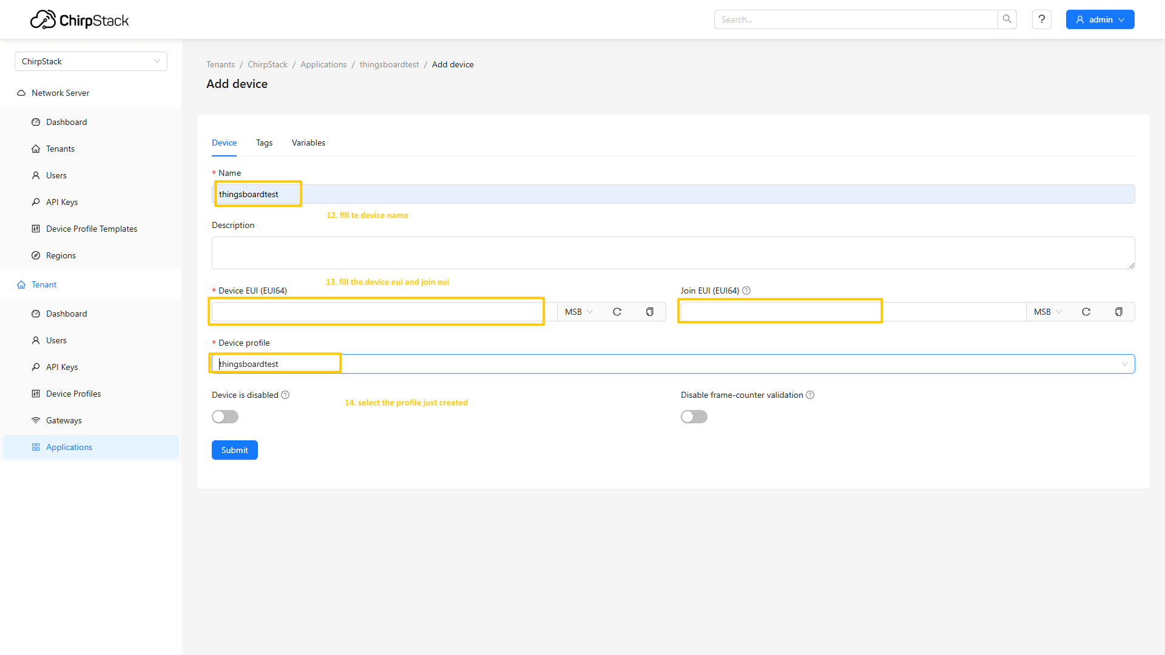
Task: Open the help question mark icon
Action: click(x=1042, y=19)
